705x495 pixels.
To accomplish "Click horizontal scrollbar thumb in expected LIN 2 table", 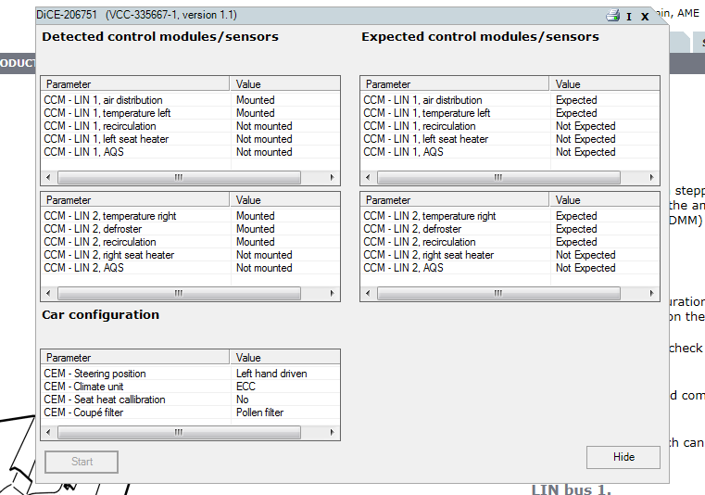I will tap(497, 293).
